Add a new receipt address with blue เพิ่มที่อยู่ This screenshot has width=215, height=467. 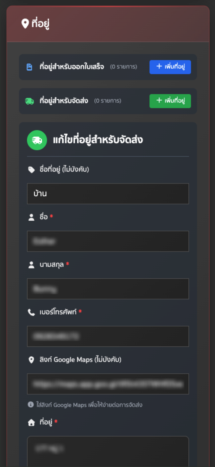[170, 67]
